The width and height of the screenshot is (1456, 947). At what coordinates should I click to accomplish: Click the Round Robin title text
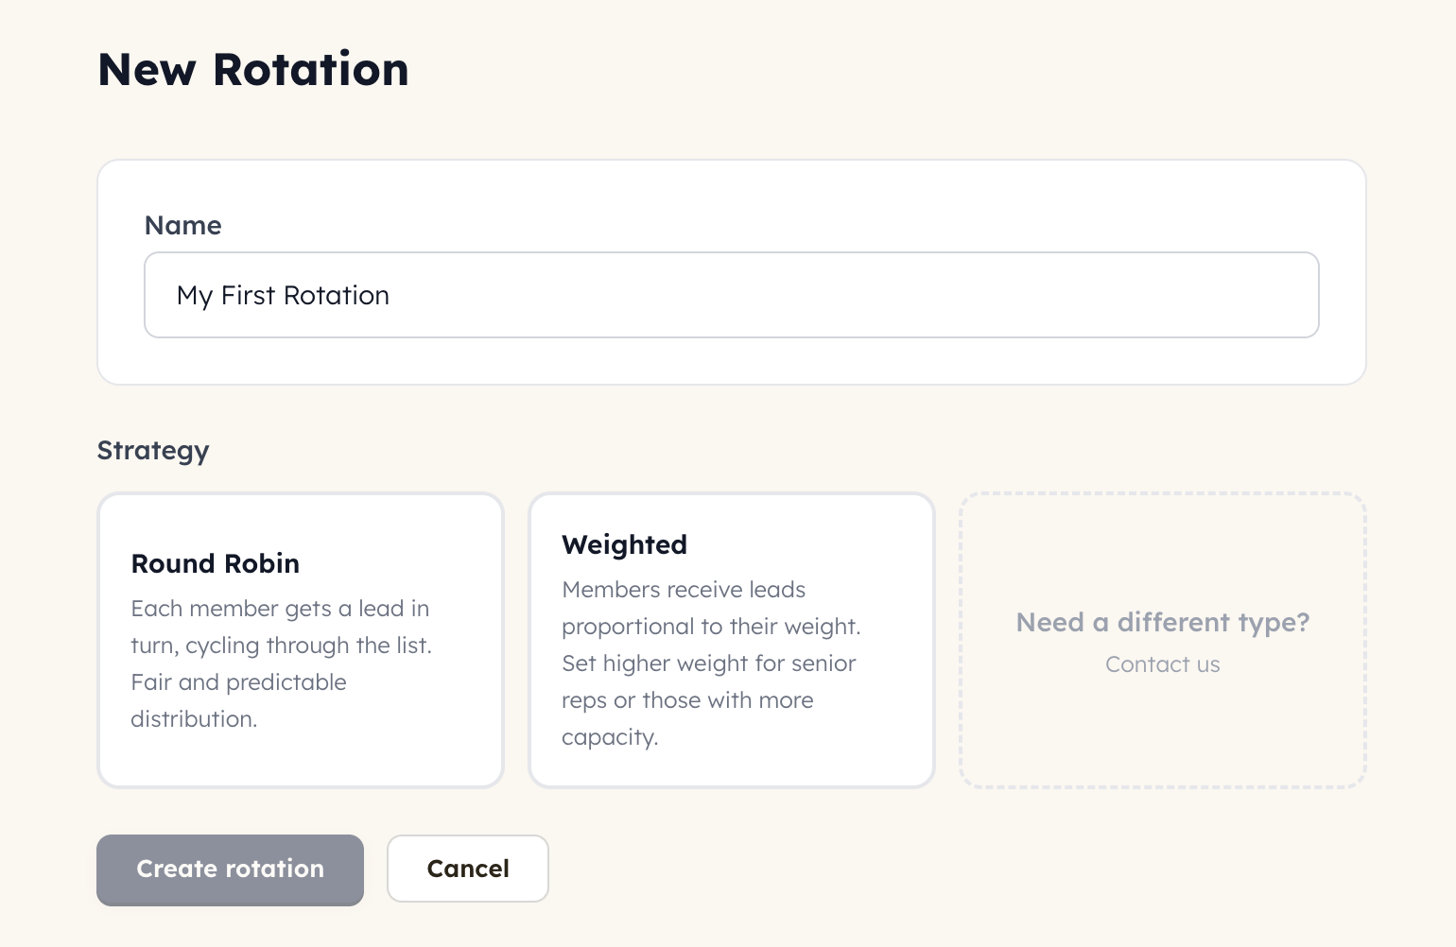(216, 563)
